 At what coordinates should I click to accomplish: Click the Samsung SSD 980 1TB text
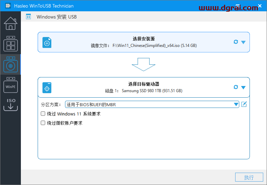(152, 91)
